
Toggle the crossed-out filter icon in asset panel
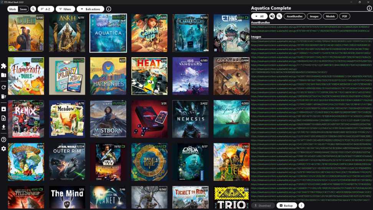(x=272, y=16)
